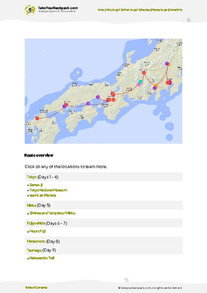Select the magenta marker at Tokyo

170,82
